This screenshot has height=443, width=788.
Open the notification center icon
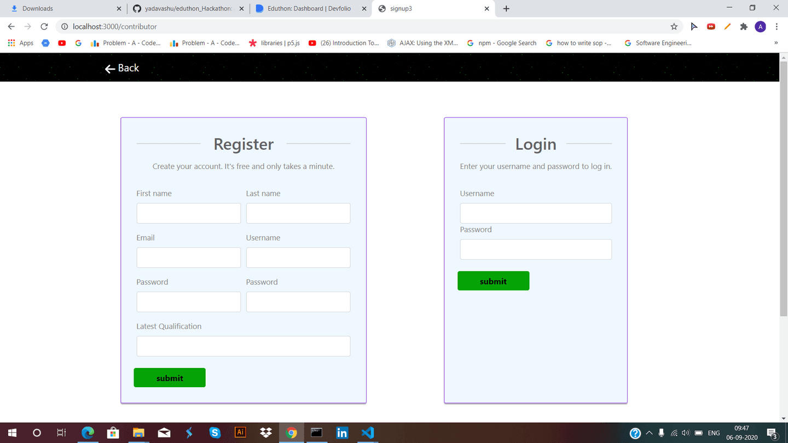click(x=773, y=433)
